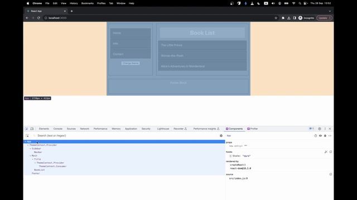This screenshot has height=200, width=357.
Task: Open Spotlight search icon
Action: (300, 3)
